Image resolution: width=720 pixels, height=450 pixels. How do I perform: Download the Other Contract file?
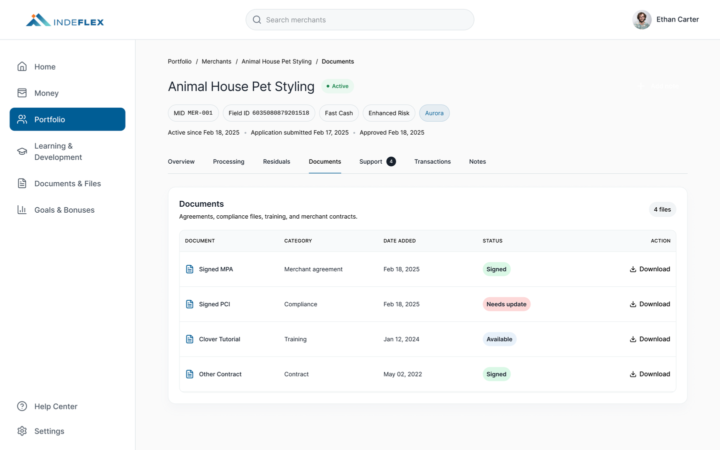[650, 374]
